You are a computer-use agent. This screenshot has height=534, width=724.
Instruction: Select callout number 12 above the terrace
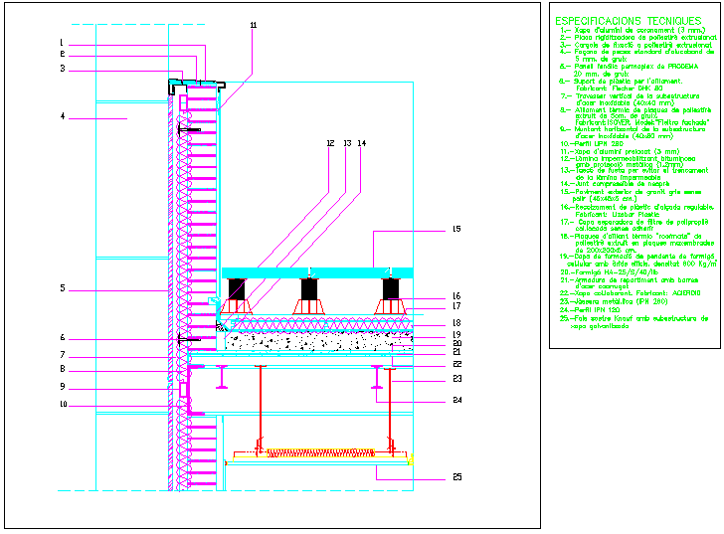click(331, 144)
